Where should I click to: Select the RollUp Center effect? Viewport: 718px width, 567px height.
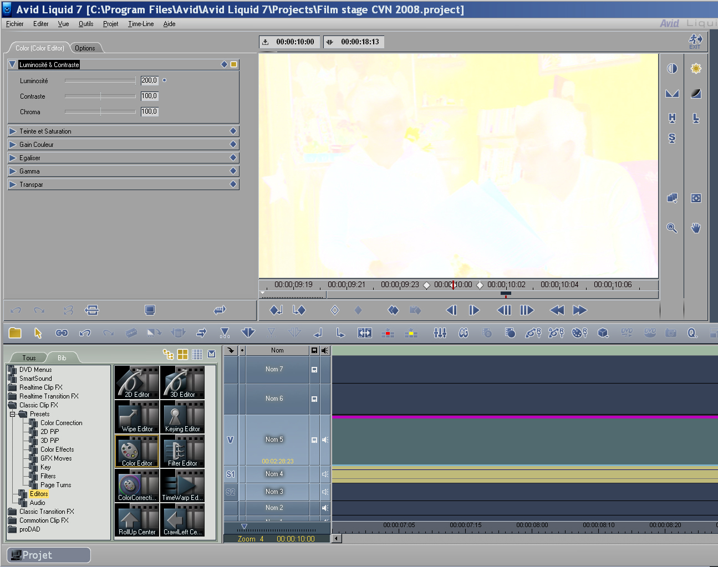(137, 520)
